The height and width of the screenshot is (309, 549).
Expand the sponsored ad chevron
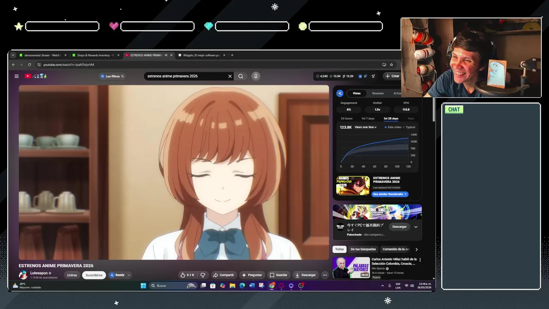click(x=416, y=227)
